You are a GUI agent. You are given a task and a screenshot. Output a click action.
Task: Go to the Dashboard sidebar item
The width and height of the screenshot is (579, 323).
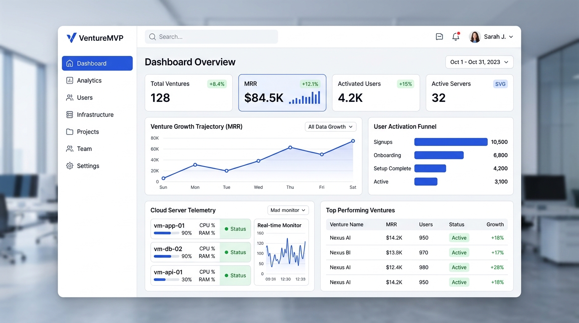[97, 64]
